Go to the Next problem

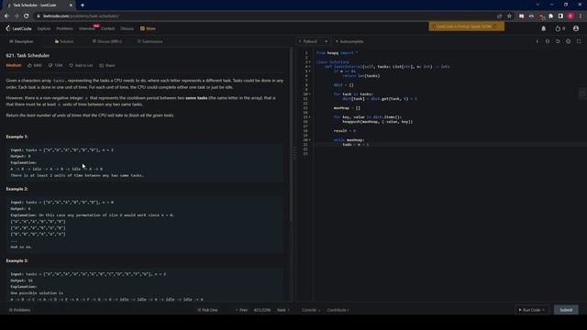(283, 310)
